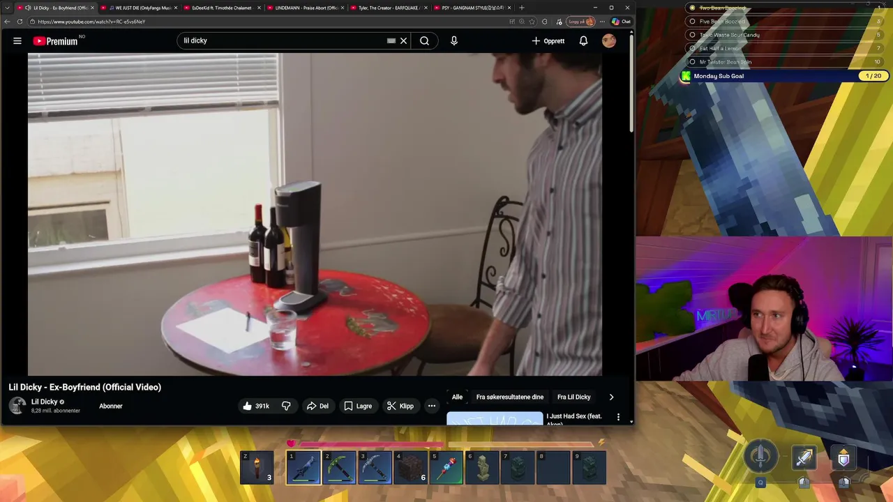The image size is (893, 502).
Task: Select 'Mr Twister Bean Spin' radio option
Action: coord(692,62)
